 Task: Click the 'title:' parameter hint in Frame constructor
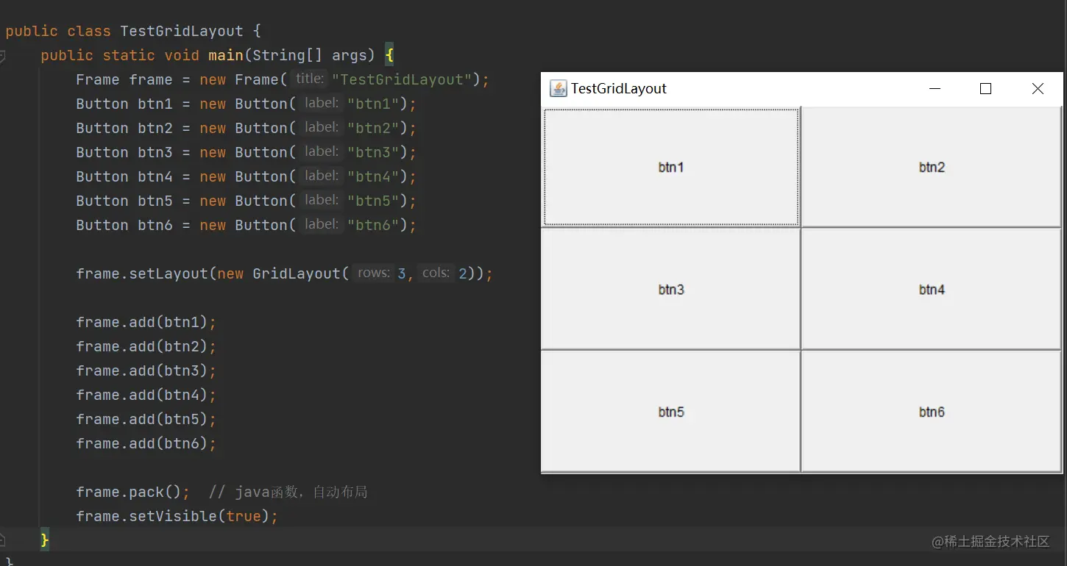(310, 79)
